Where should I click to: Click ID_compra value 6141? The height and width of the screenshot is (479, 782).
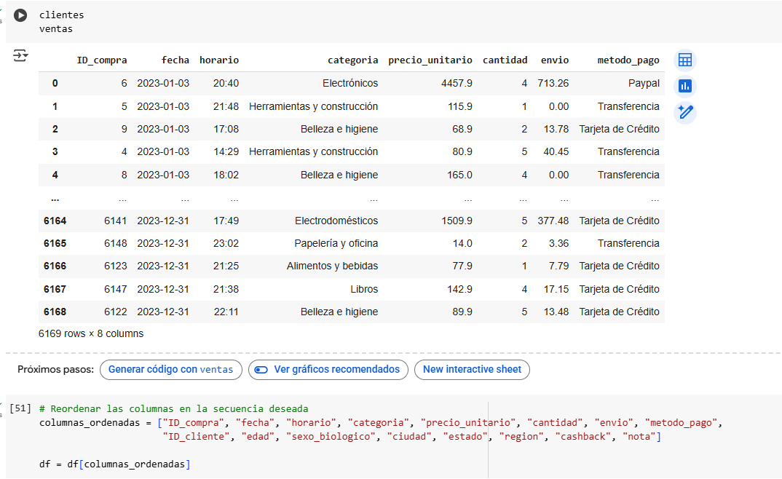click(116, 221)
